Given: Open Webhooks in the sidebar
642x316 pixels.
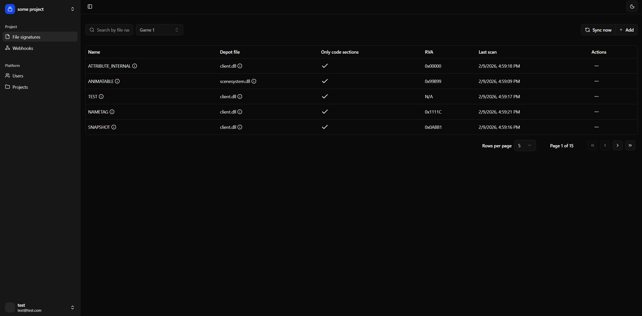Looking at the screenshot, I should point(23,48).
